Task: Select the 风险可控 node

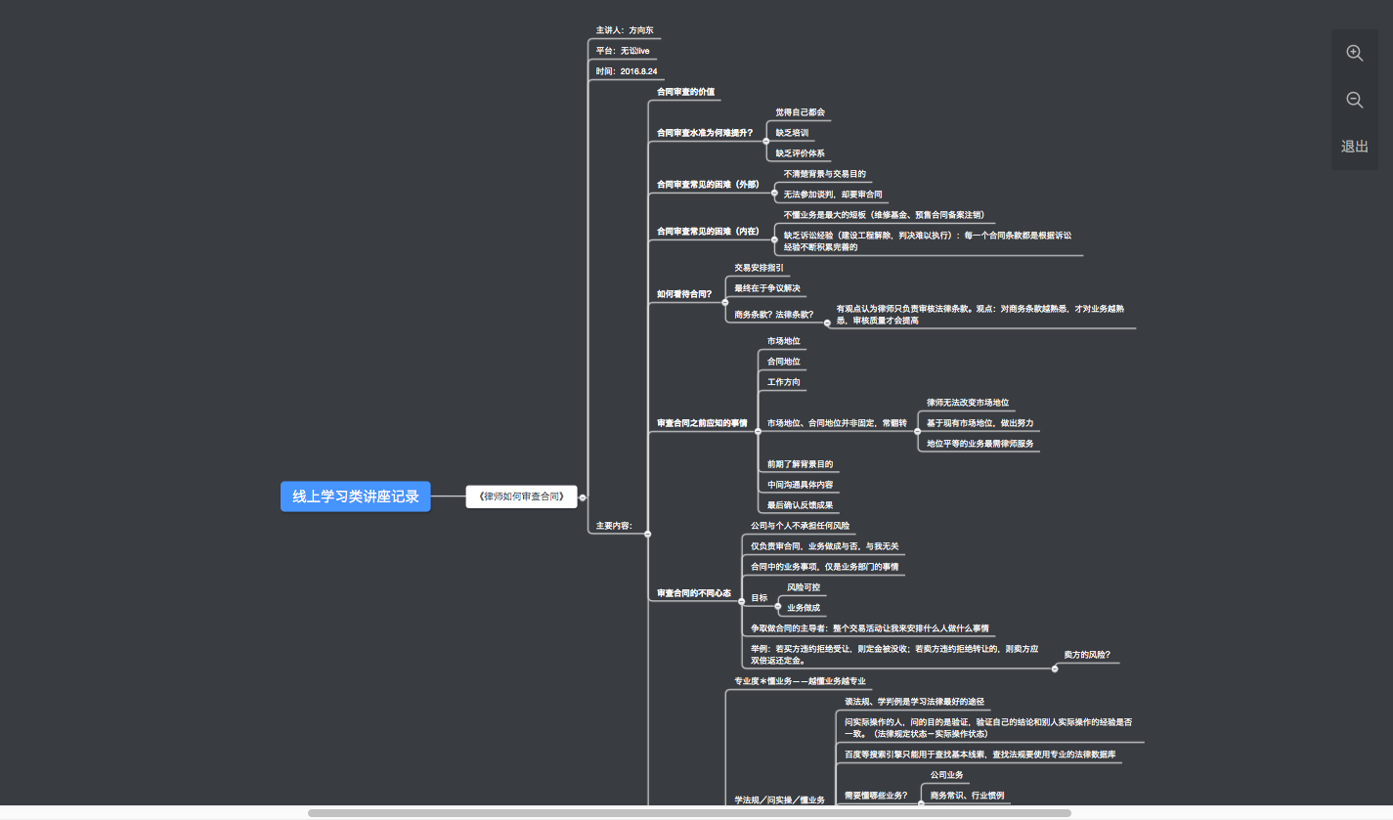Action: [x=804, y=587]
